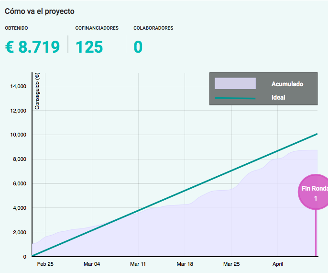
Task: Click the Mar 25 date axis label
Action: click(231, 264)
